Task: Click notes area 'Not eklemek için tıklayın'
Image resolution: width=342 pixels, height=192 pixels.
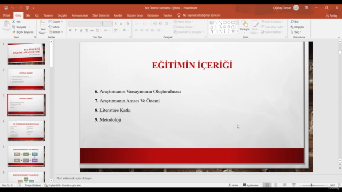Action: click(x=74, y=178)
